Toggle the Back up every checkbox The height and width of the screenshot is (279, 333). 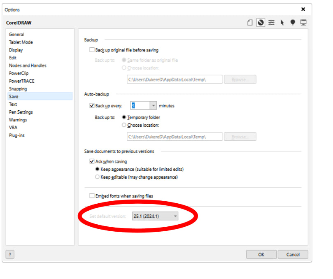click(92, 105)
